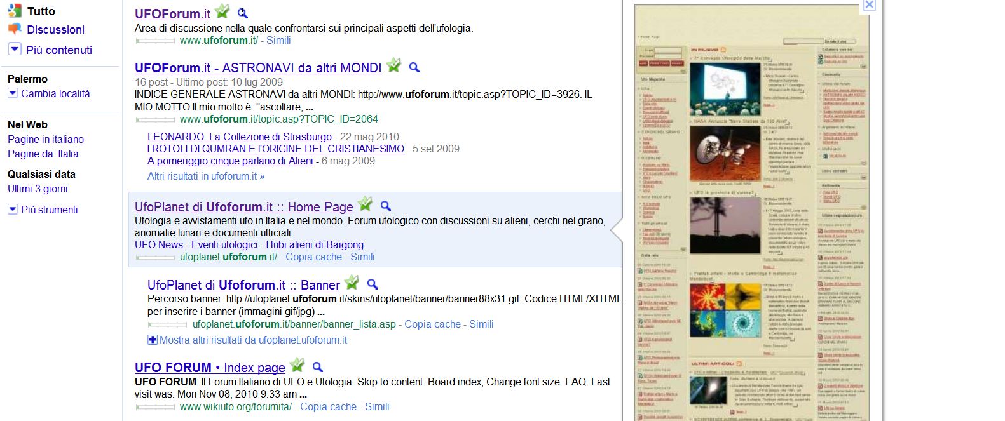This screenshot has width=1005, height=421.
Task: Click www.wikiufo.org/forumita/ URL text
Action: (236, 406)
